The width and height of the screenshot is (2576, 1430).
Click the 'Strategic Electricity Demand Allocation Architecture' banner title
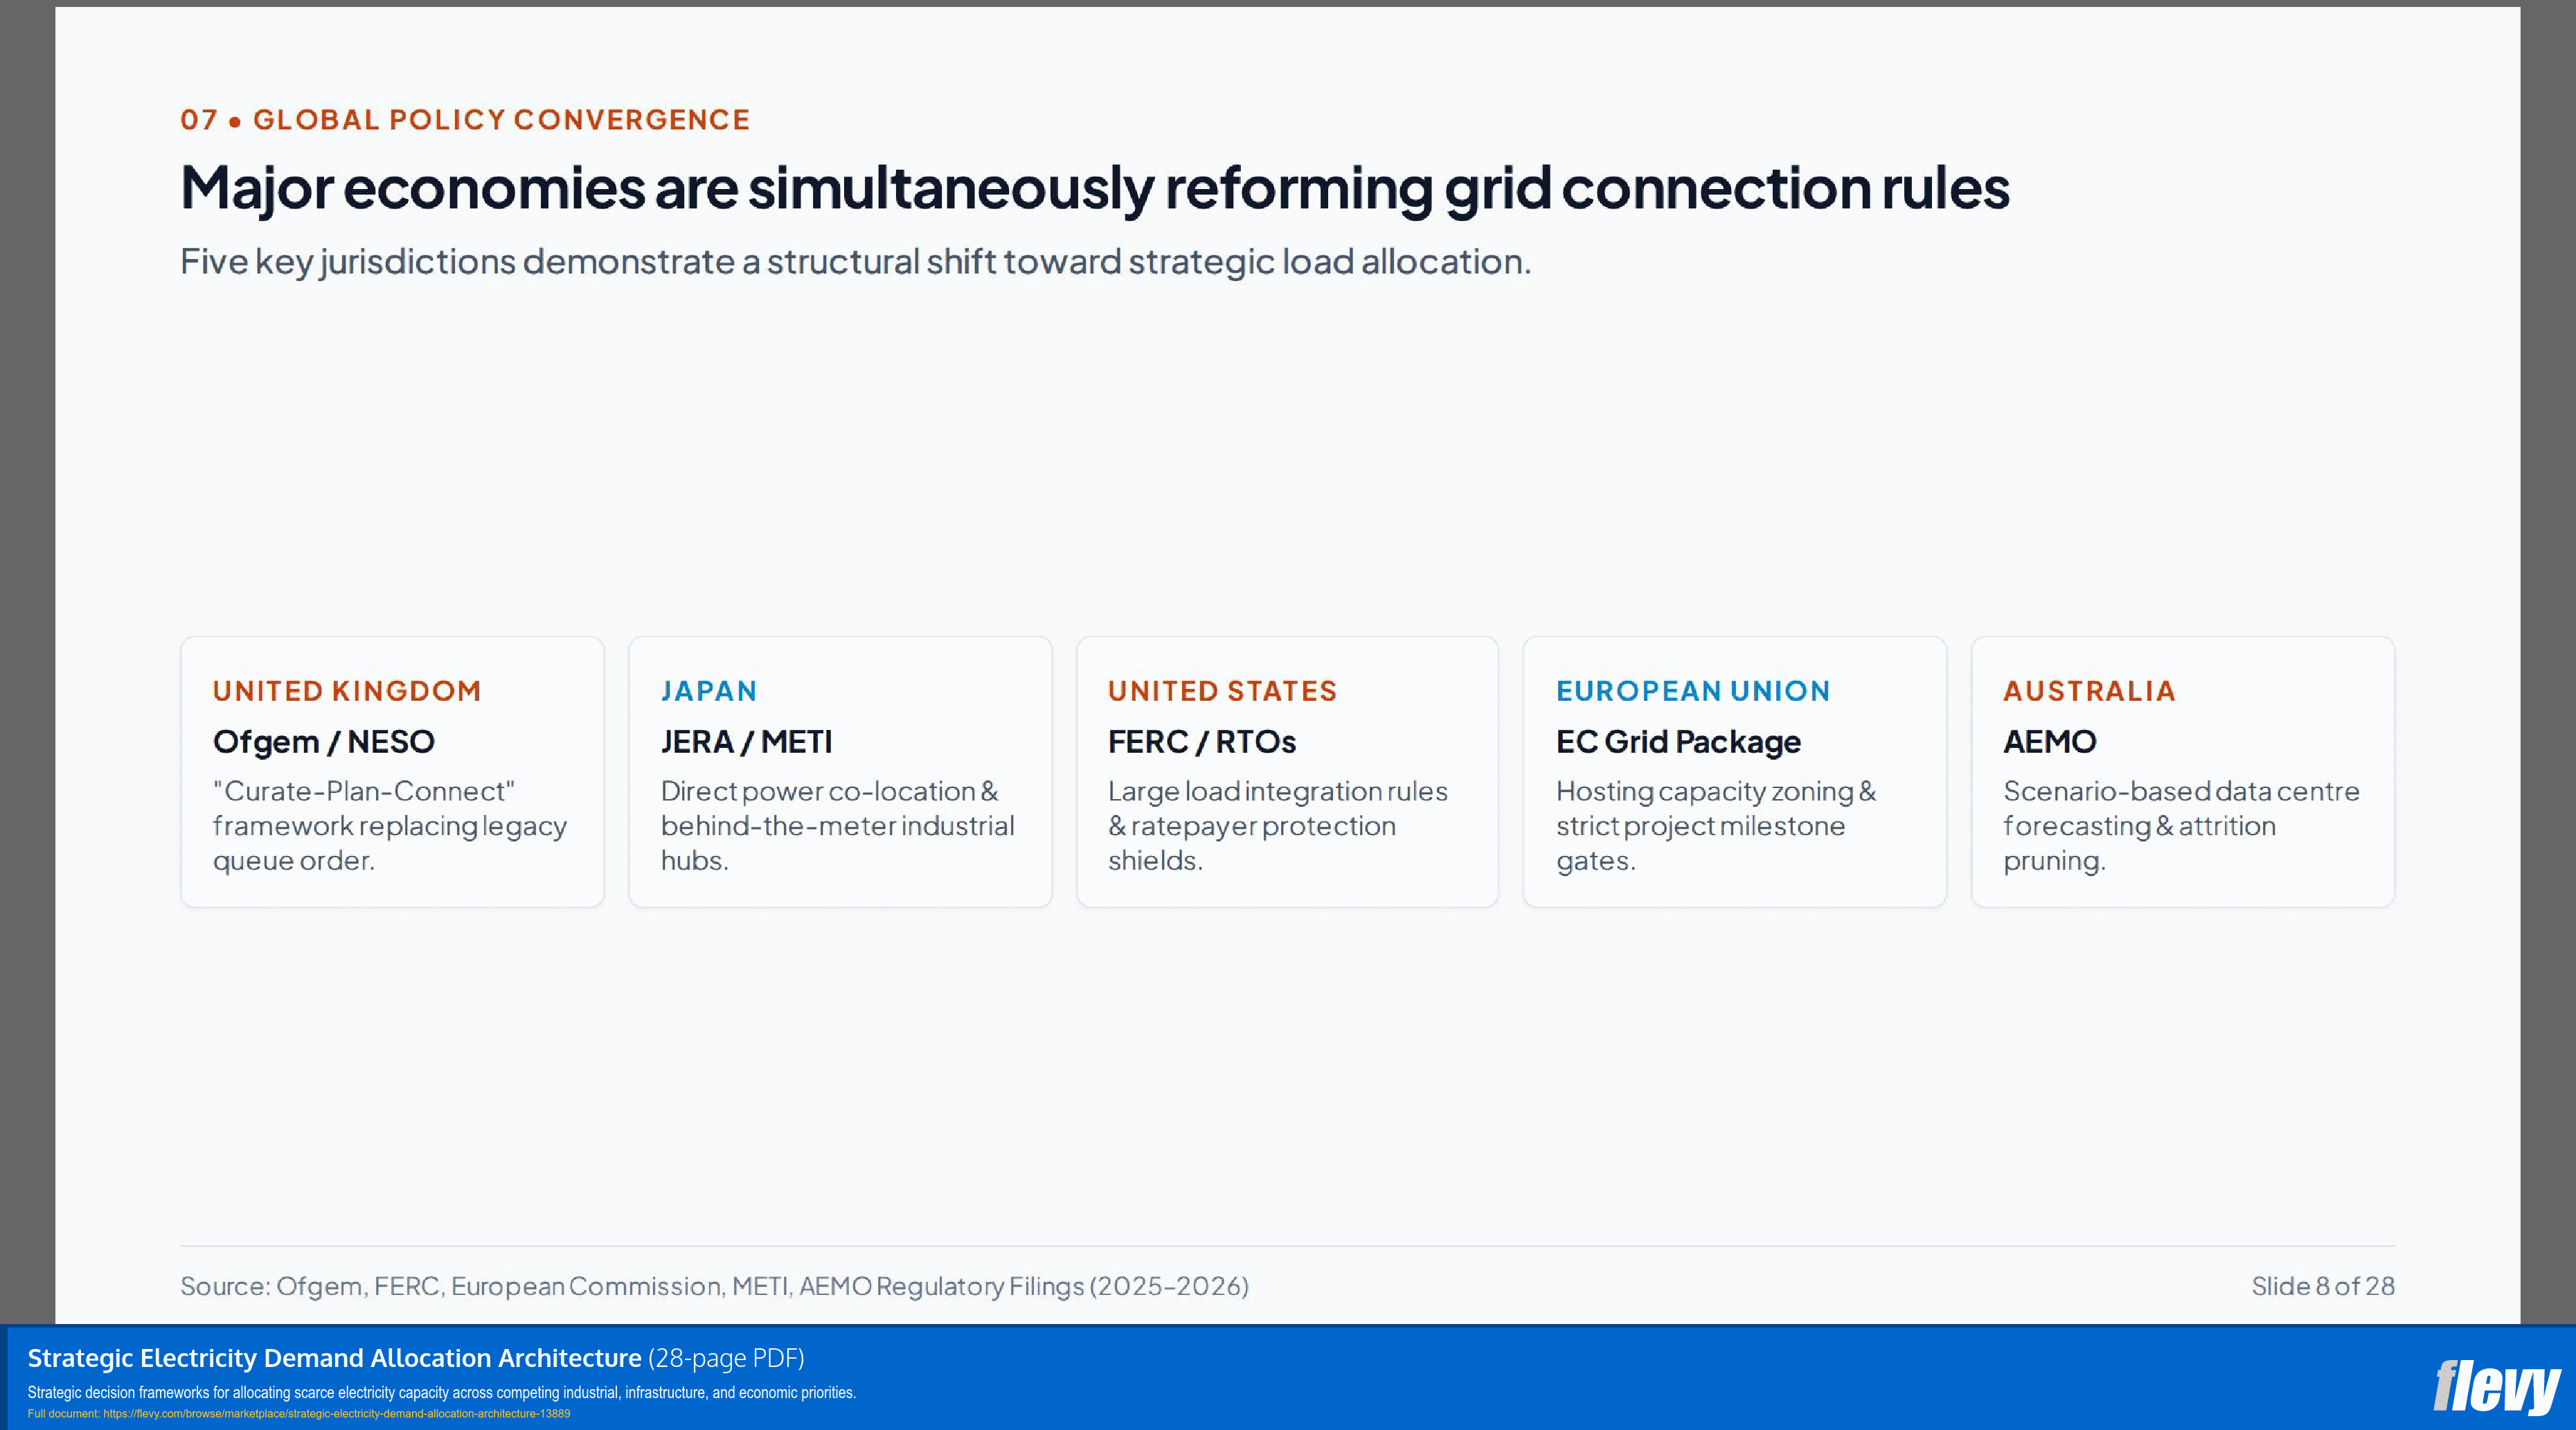click(x=334, y=1358)
